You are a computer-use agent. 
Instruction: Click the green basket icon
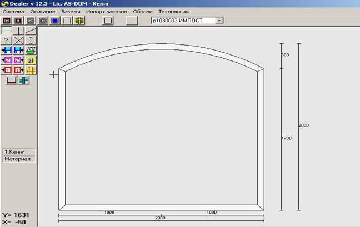pos(31,50)
